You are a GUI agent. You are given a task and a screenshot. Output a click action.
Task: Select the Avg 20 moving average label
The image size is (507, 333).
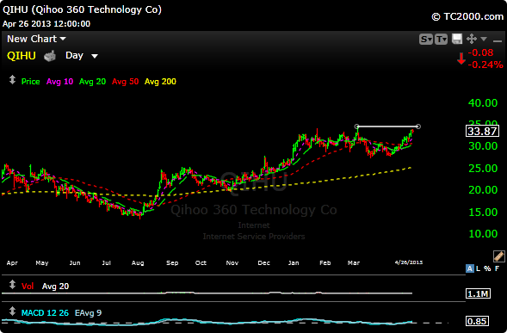92,82
